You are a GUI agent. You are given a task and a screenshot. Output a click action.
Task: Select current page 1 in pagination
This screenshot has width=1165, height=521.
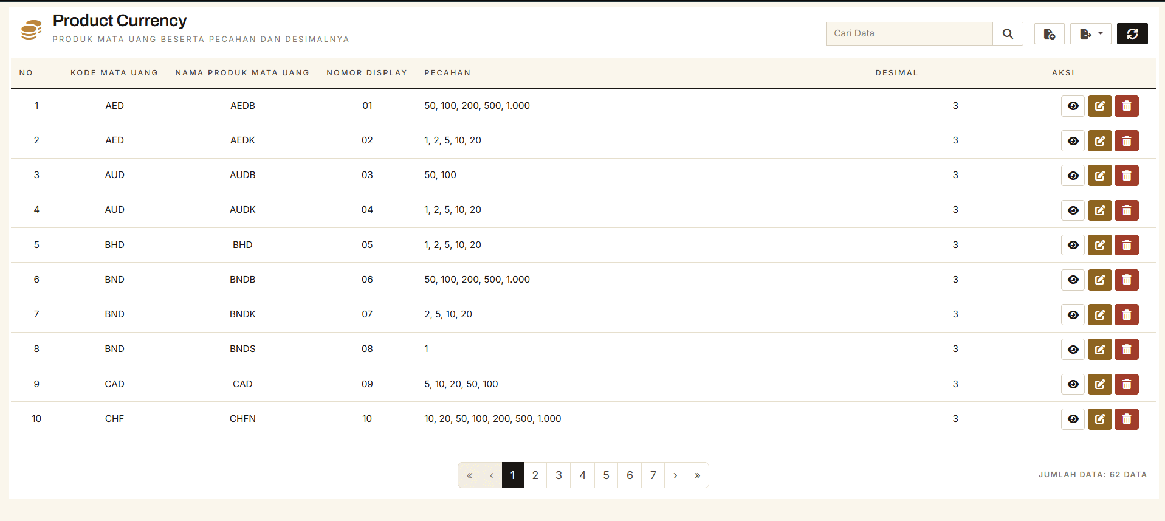tap(513, 475)
